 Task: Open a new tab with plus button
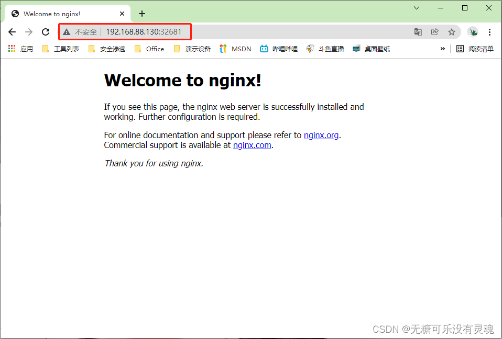point(142,14)
